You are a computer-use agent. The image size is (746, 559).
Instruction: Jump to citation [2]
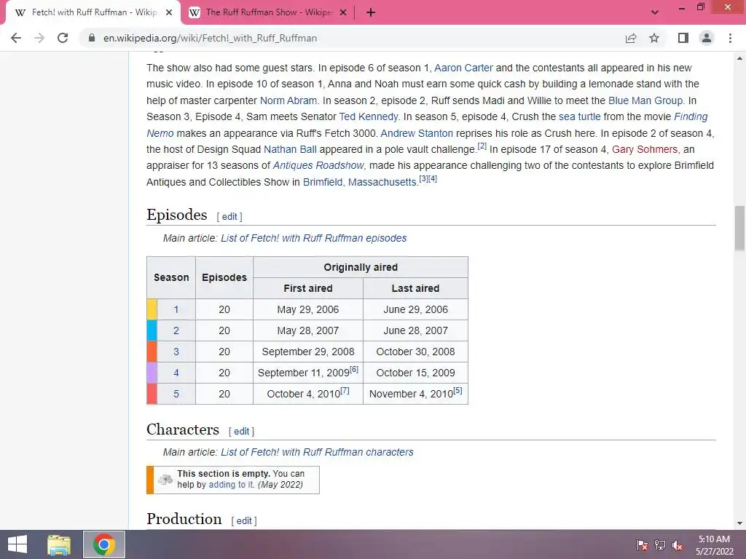coord(482,146)
